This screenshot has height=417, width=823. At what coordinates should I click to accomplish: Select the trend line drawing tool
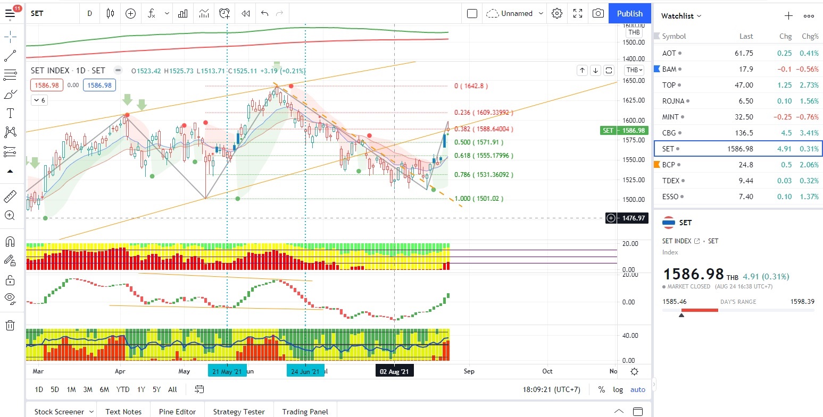coord(10,56)
